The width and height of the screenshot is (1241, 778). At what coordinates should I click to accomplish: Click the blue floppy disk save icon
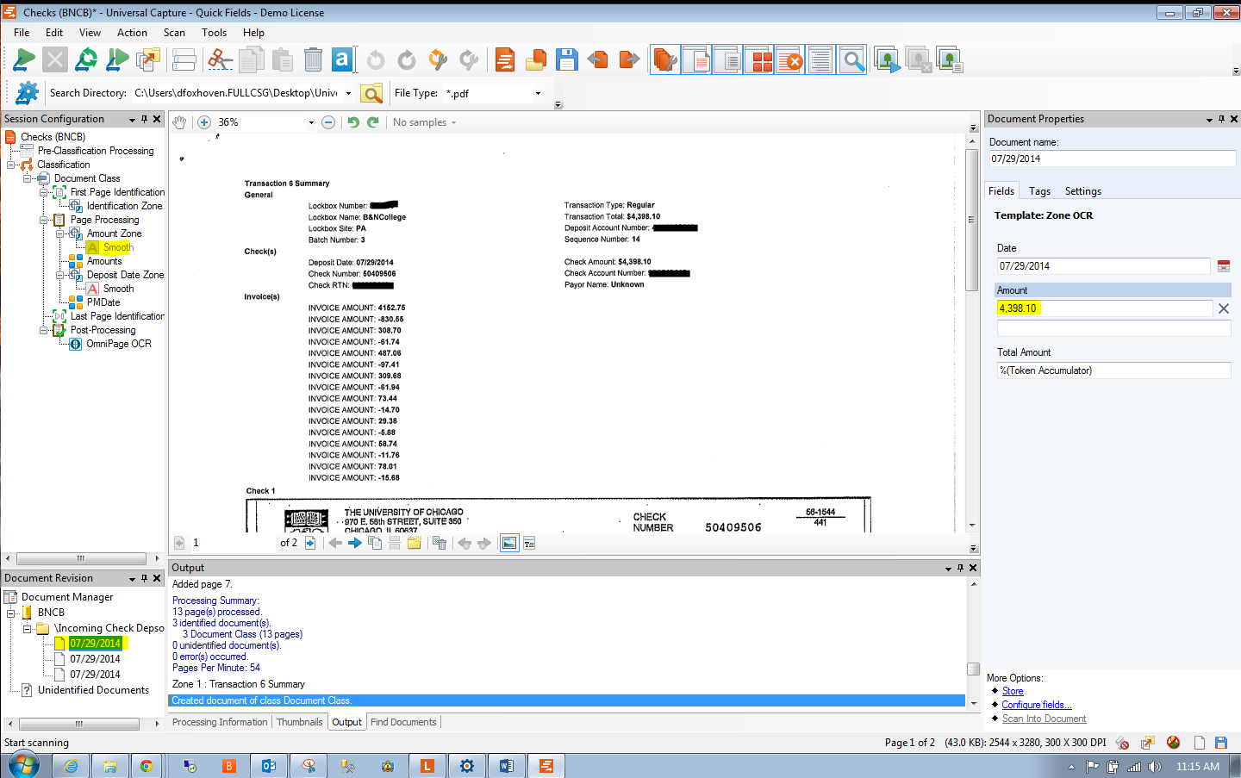(567, 59)
